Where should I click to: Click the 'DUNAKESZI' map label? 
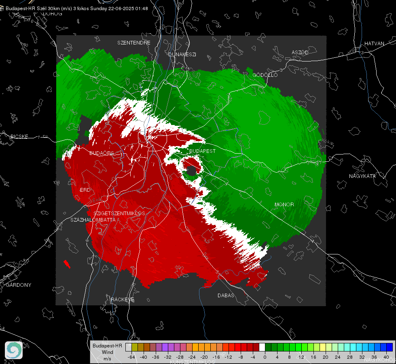tap(182, 55)
